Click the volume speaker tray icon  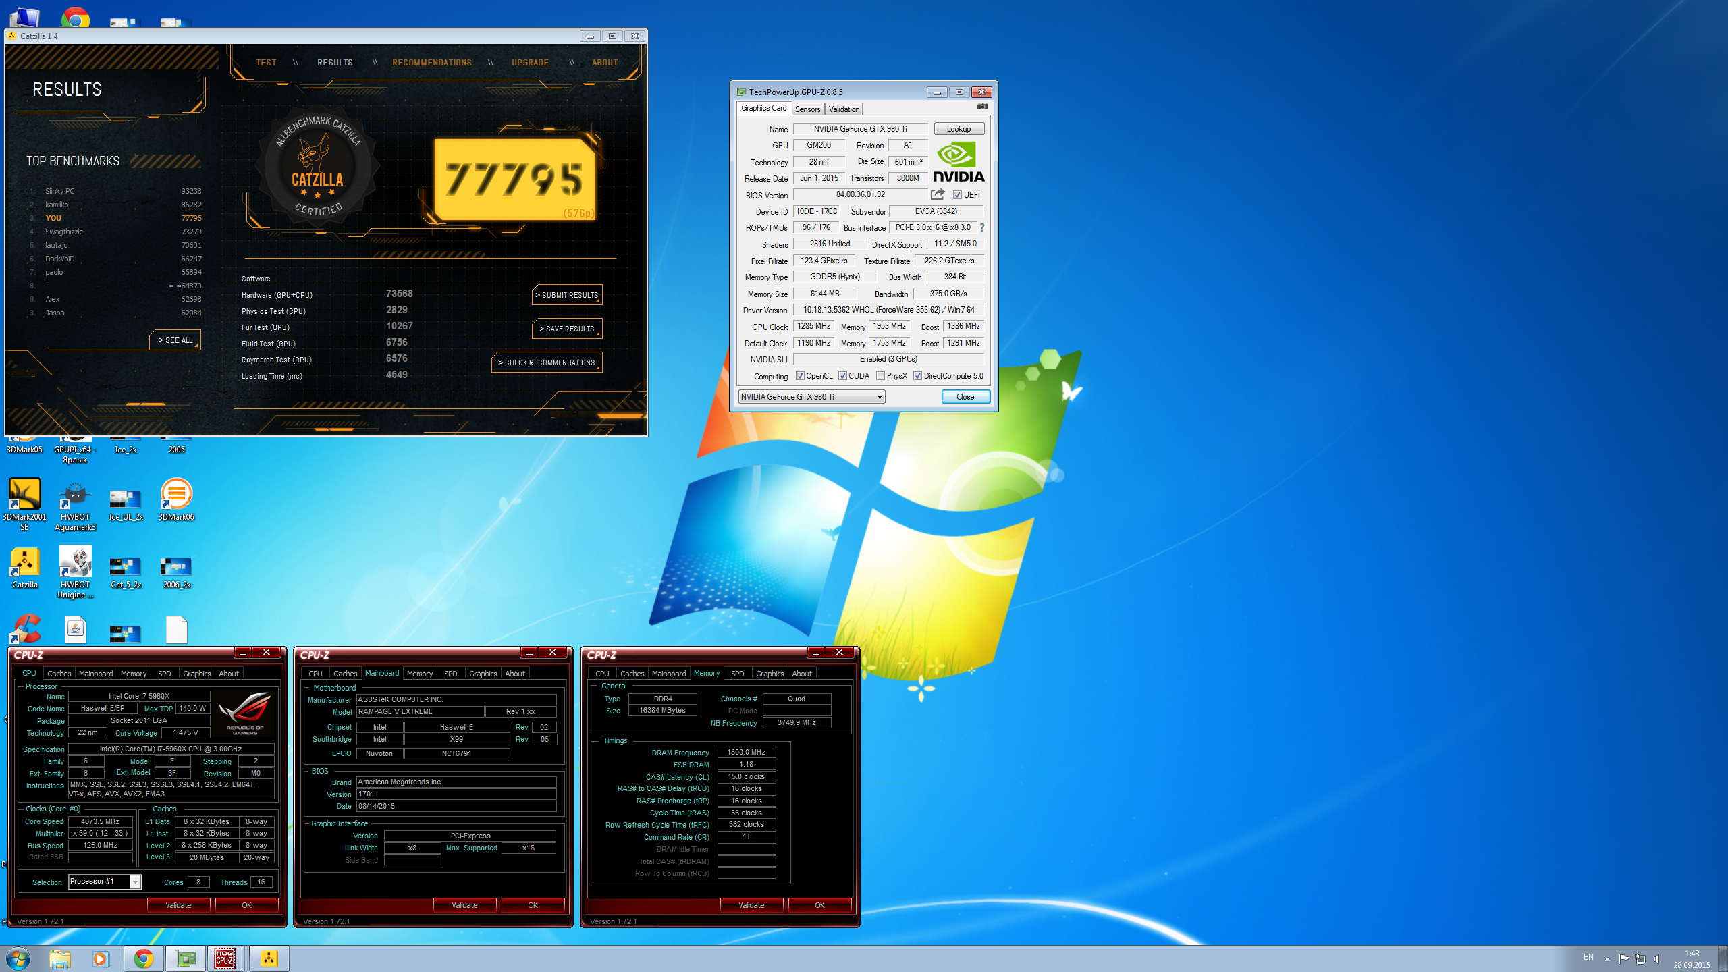pos(1657,959)
